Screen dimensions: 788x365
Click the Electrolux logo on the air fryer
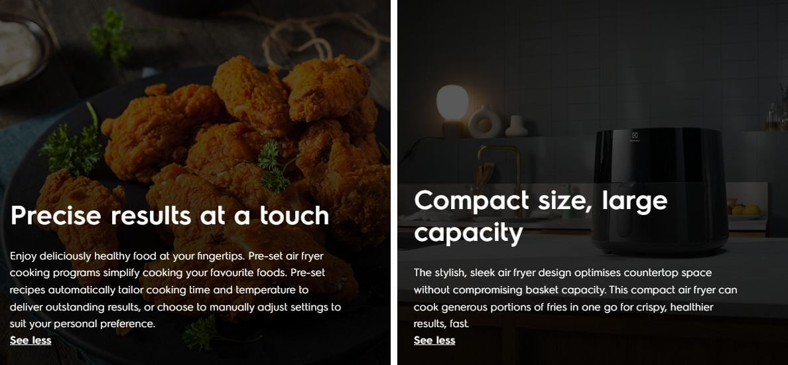(635, 137)
